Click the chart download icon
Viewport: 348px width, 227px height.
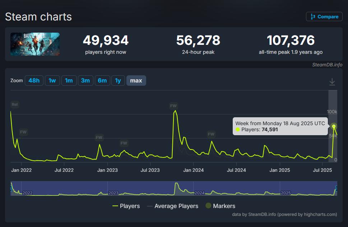(x=332, y=81)
